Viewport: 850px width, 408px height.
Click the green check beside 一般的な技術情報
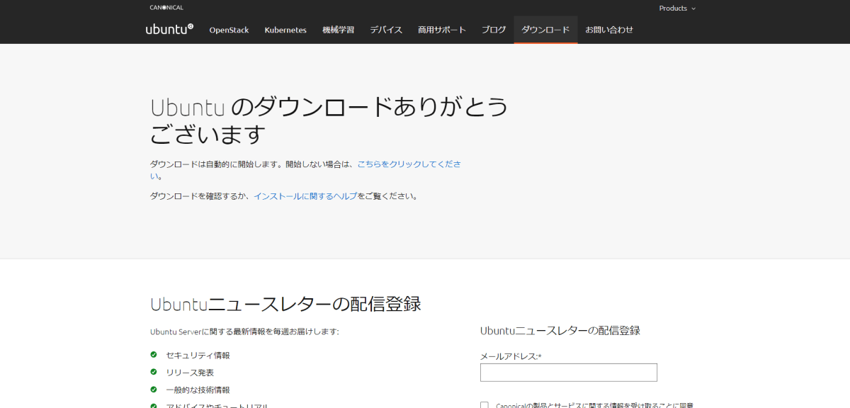tap(154, 389)
